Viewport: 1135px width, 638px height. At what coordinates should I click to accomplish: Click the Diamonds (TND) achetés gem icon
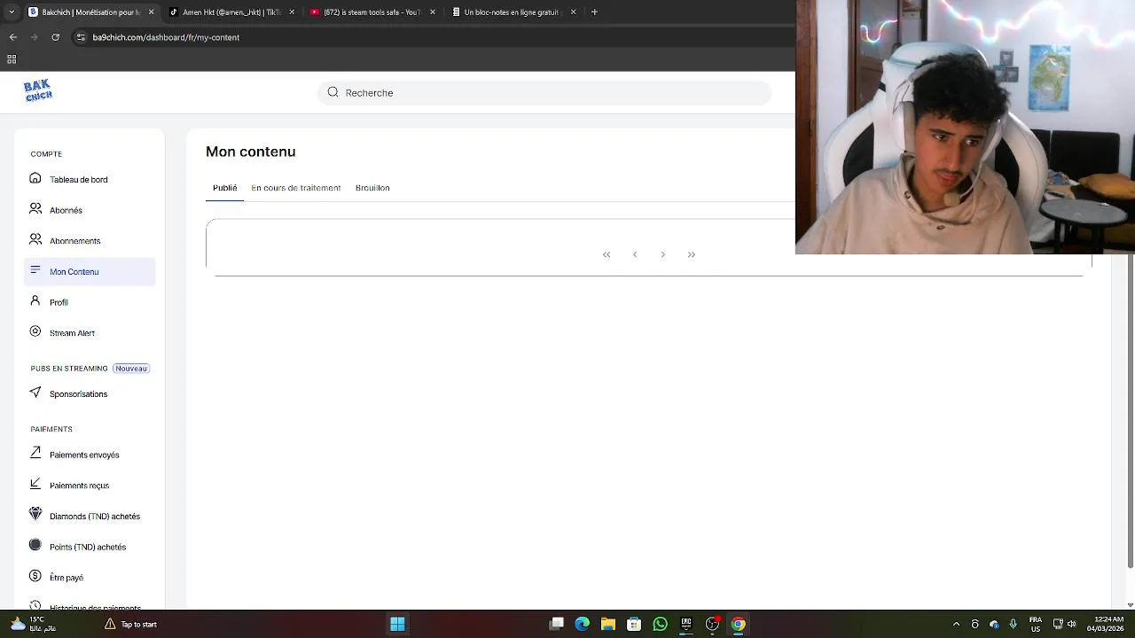35,514
